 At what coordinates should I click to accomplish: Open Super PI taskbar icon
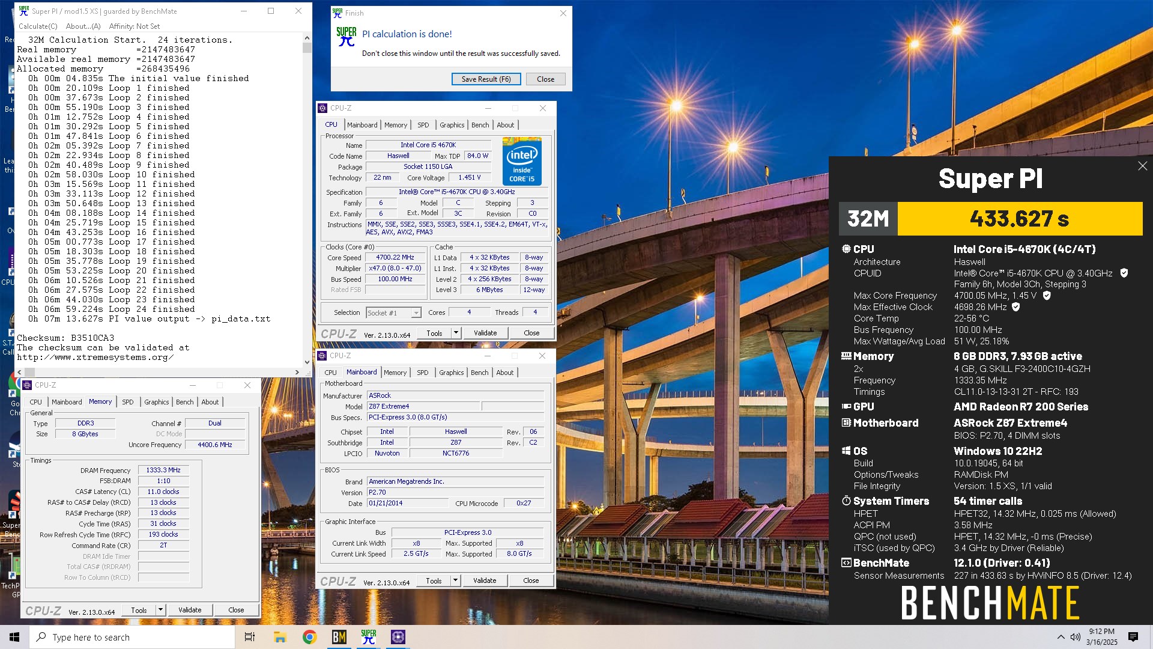tap(369, 637)
